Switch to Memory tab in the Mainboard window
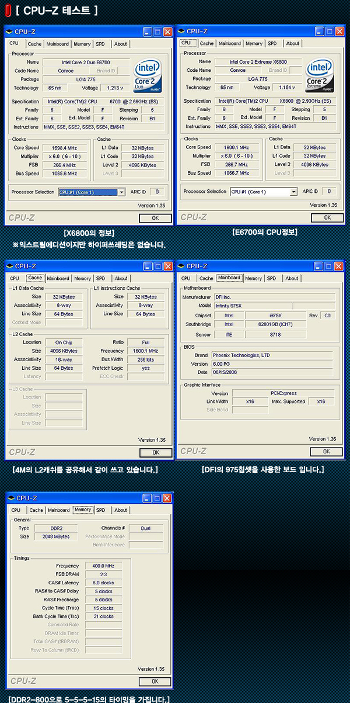This screenshot has width=350, height=703. 254,278
